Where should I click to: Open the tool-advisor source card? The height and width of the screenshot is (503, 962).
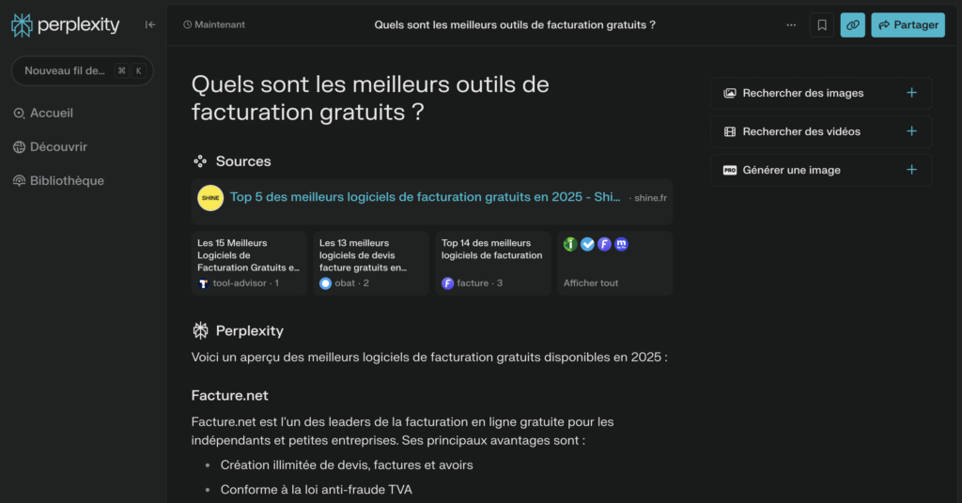click(x=249, y=263)
